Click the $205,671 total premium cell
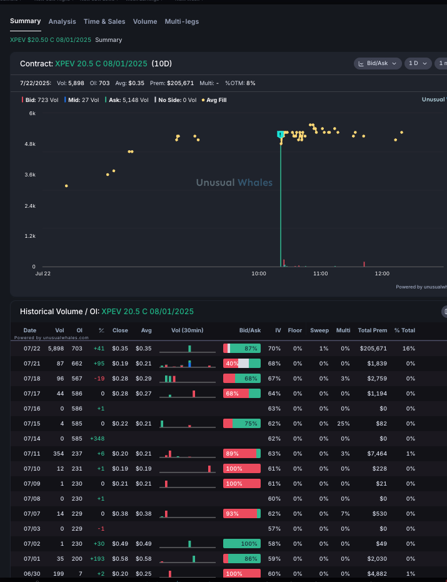Screen dimensions: 447x582 click(373, 349)
